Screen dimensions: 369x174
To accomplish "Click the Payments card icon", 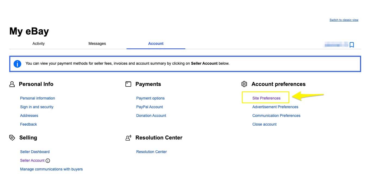I will pyautogui.click(x=128, y=84).
